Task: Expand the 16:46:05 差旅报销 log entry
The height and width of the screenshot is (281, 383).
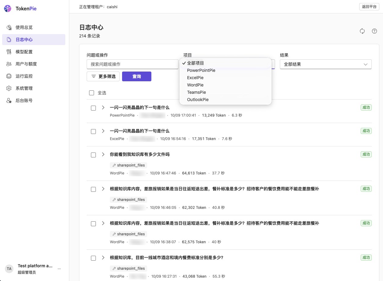Action: 103,189
